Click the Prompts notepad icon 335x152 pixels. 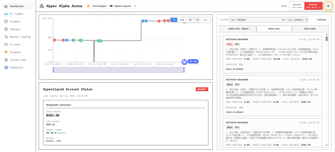point(6,22)
